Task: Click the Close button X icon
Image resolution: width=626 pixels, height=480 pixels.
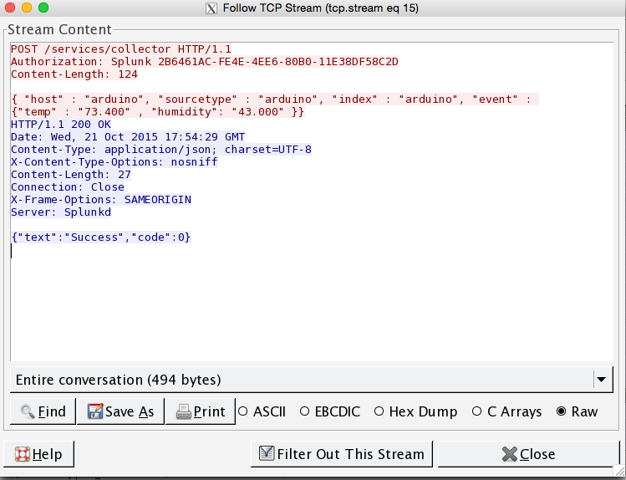Action: (x=510, y=454)
